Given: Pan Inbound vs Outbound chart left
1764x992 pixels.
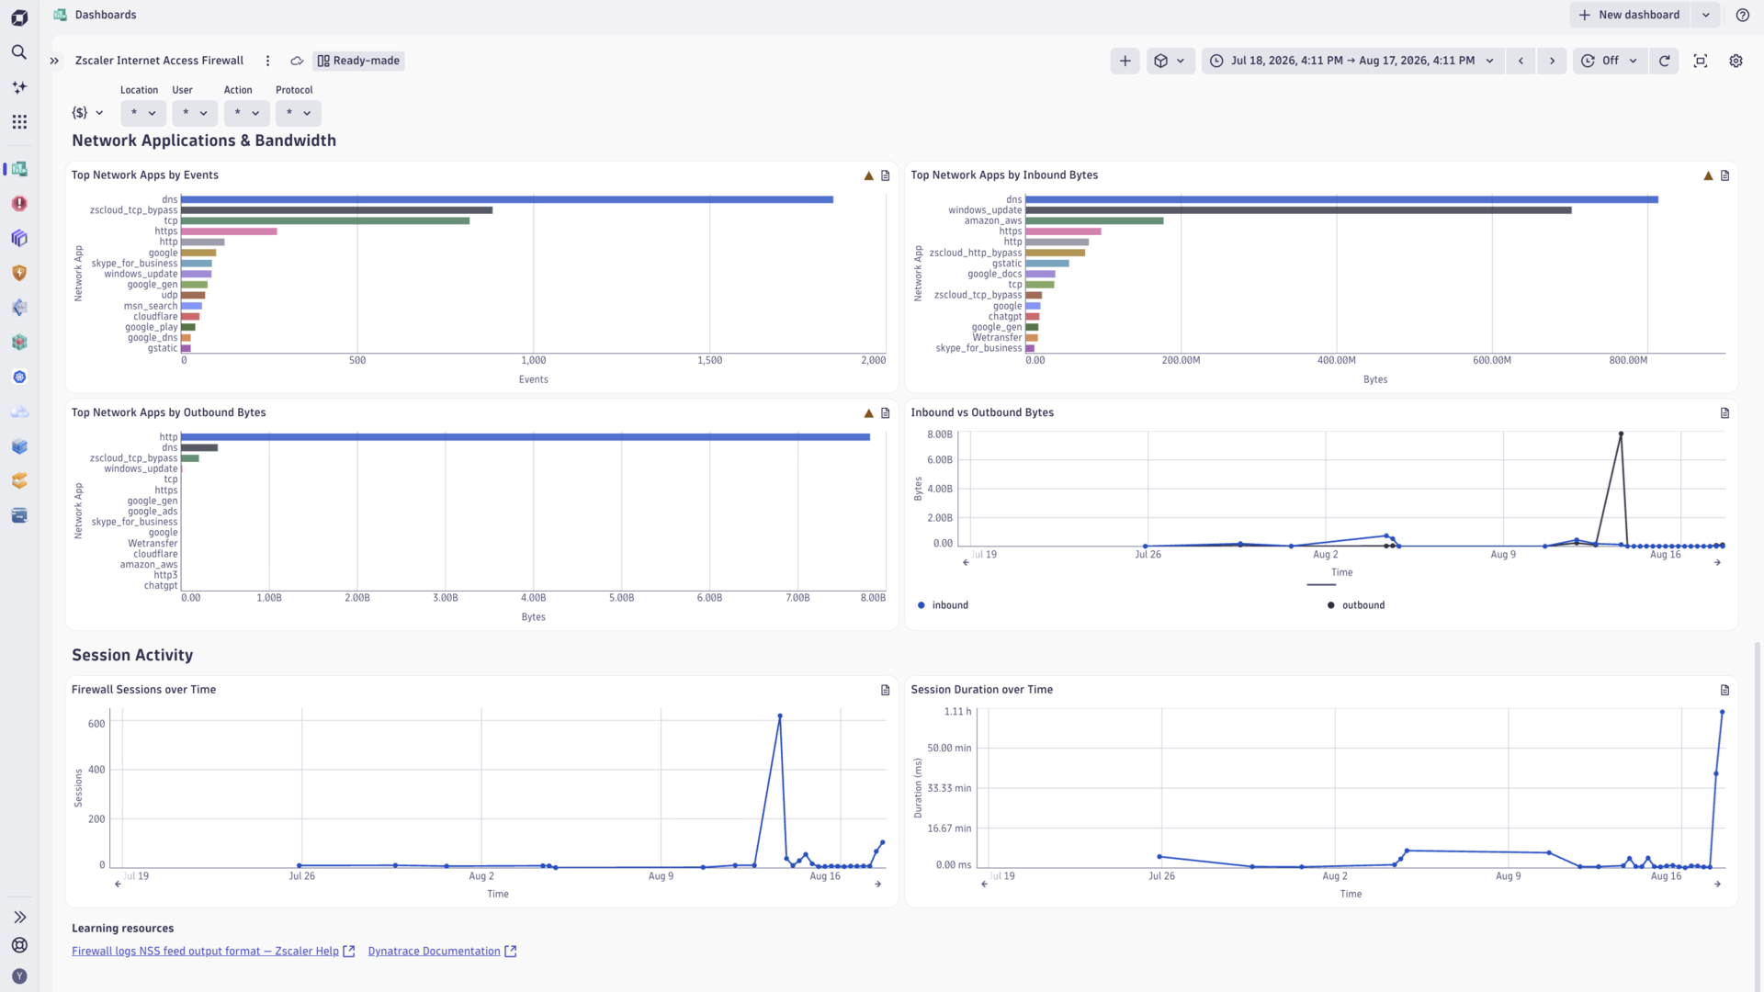Looking at the screenshot, I should [x=966, y=562].
